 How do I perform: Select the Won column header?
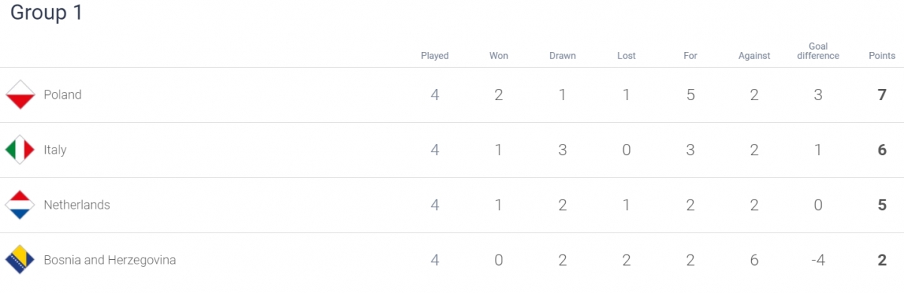(x=499, y=56)
